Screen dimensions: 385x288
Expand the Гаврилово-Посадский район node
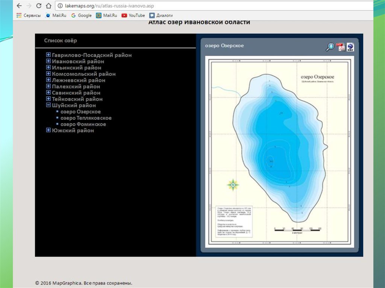(x=49, y=55)
